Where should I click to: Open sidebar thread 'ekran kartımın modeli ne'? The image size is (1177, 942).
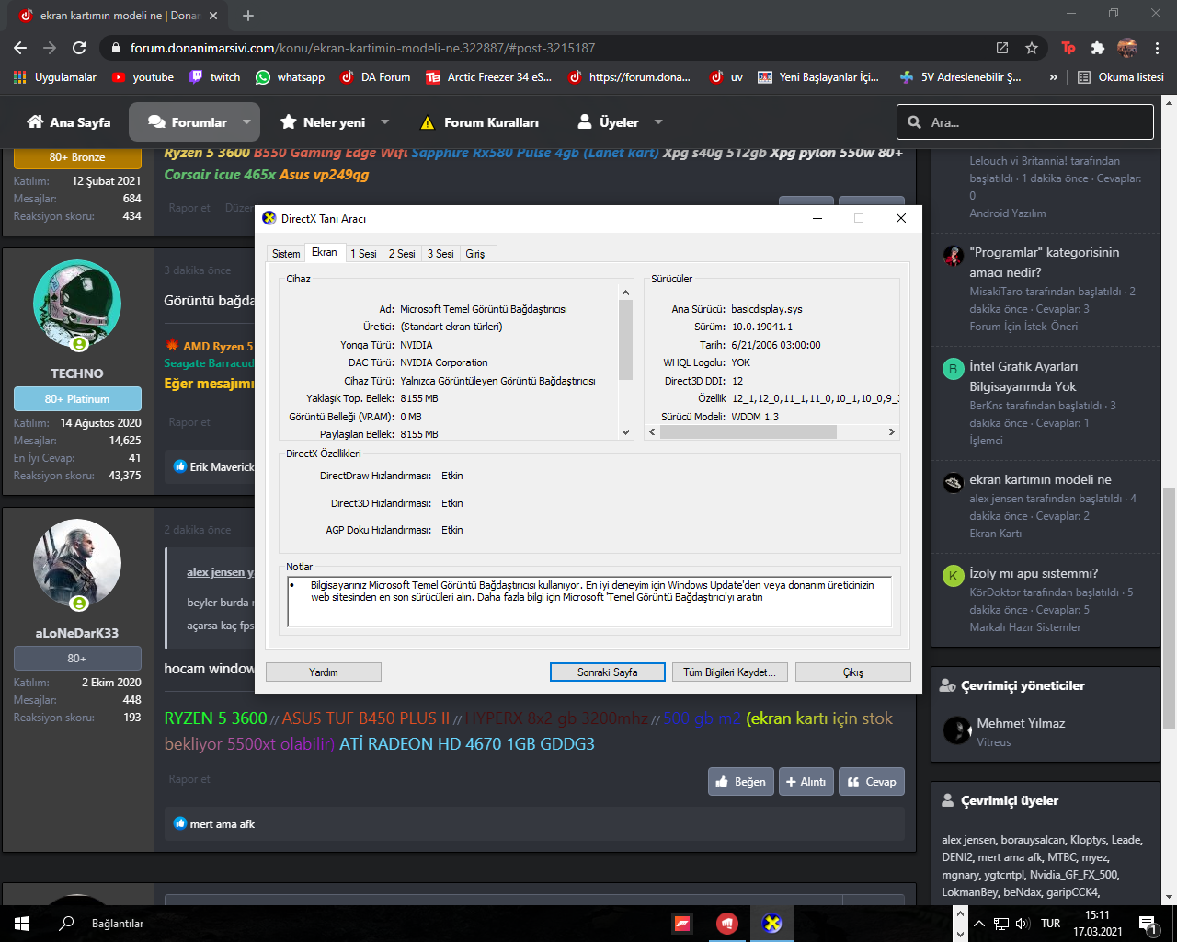1040,479
